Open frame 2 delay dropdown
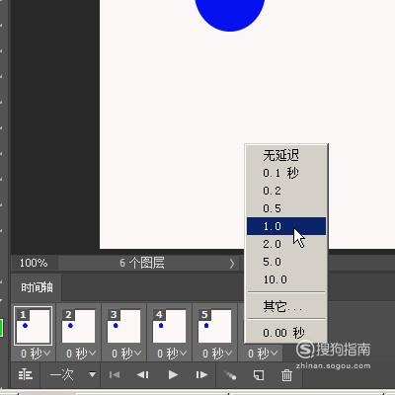The height and width of the screenshot is (395, 395). pyautogui.click(x=81, y=354)
